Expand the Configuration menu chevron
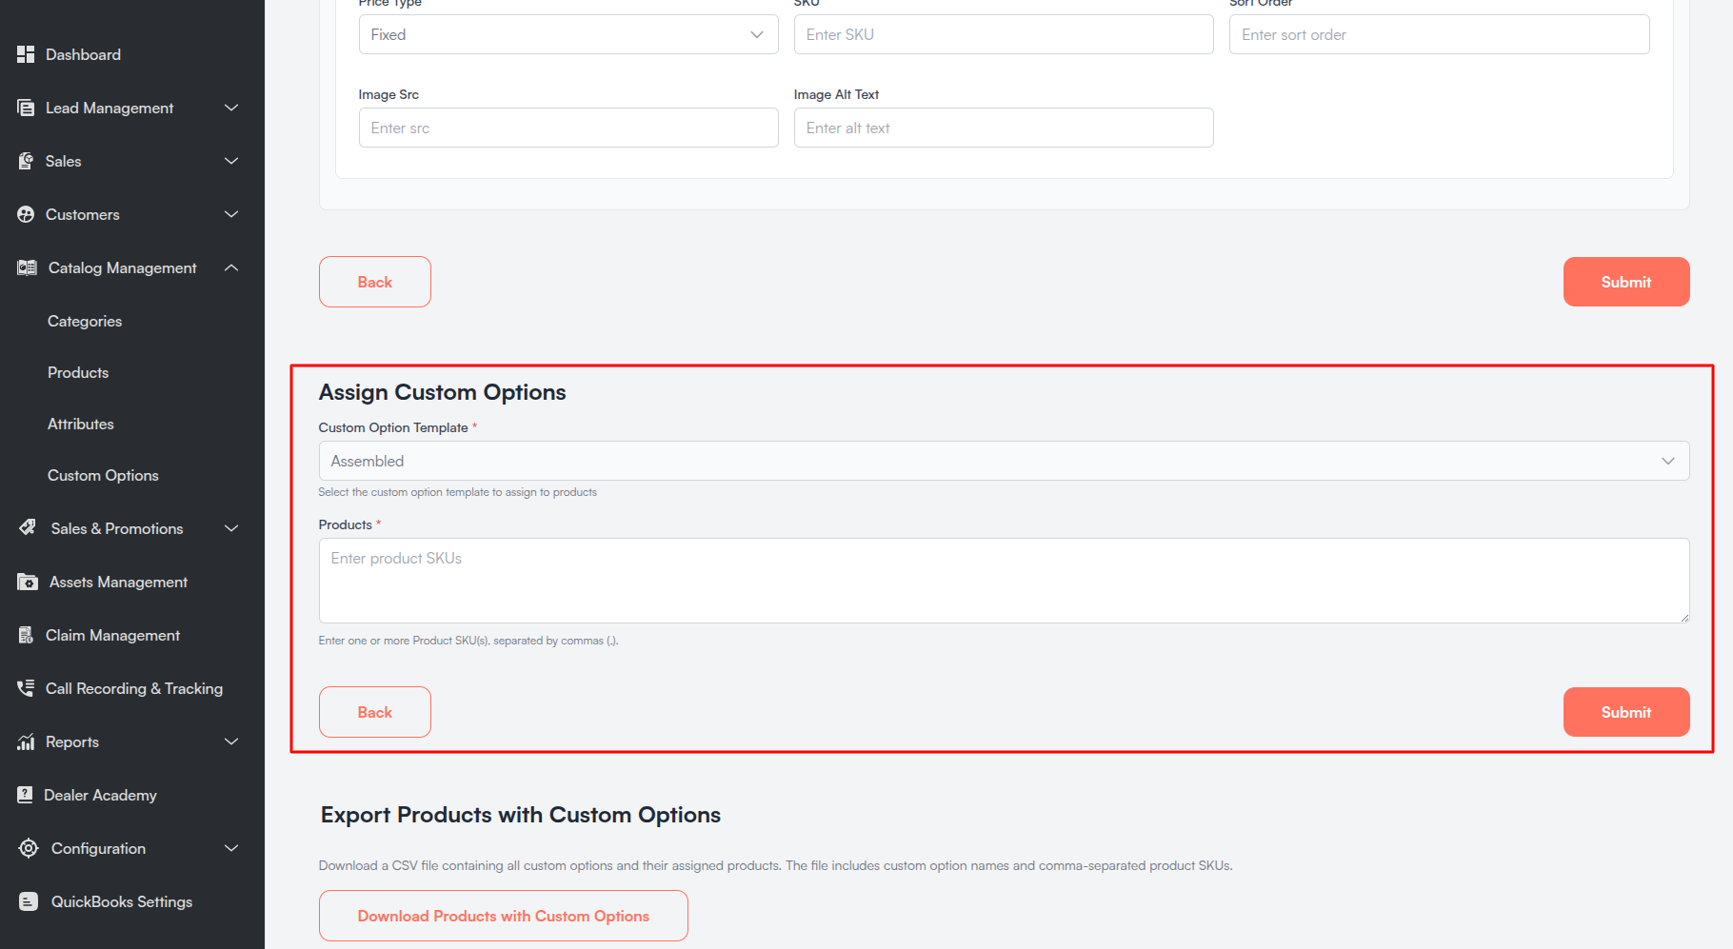The image size is (1733, 949). [x=231, y=848]
